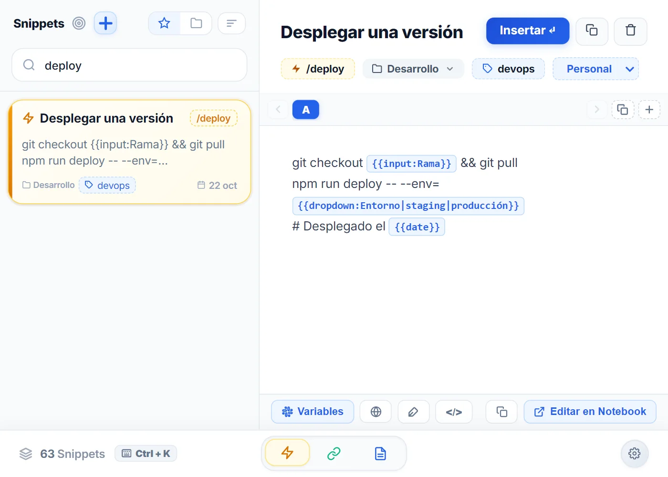Open the Desarrollo folder dropdown

(x=413, y=69)
